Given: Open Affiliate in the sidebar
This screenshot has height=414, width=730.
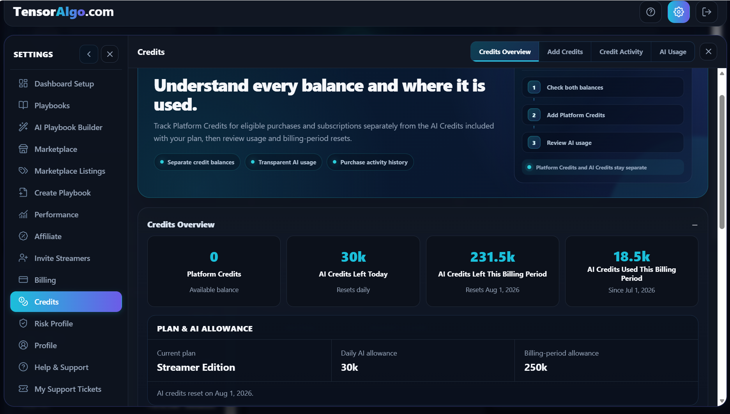Looking at the screenshot, I should click(x=66, y=236).
